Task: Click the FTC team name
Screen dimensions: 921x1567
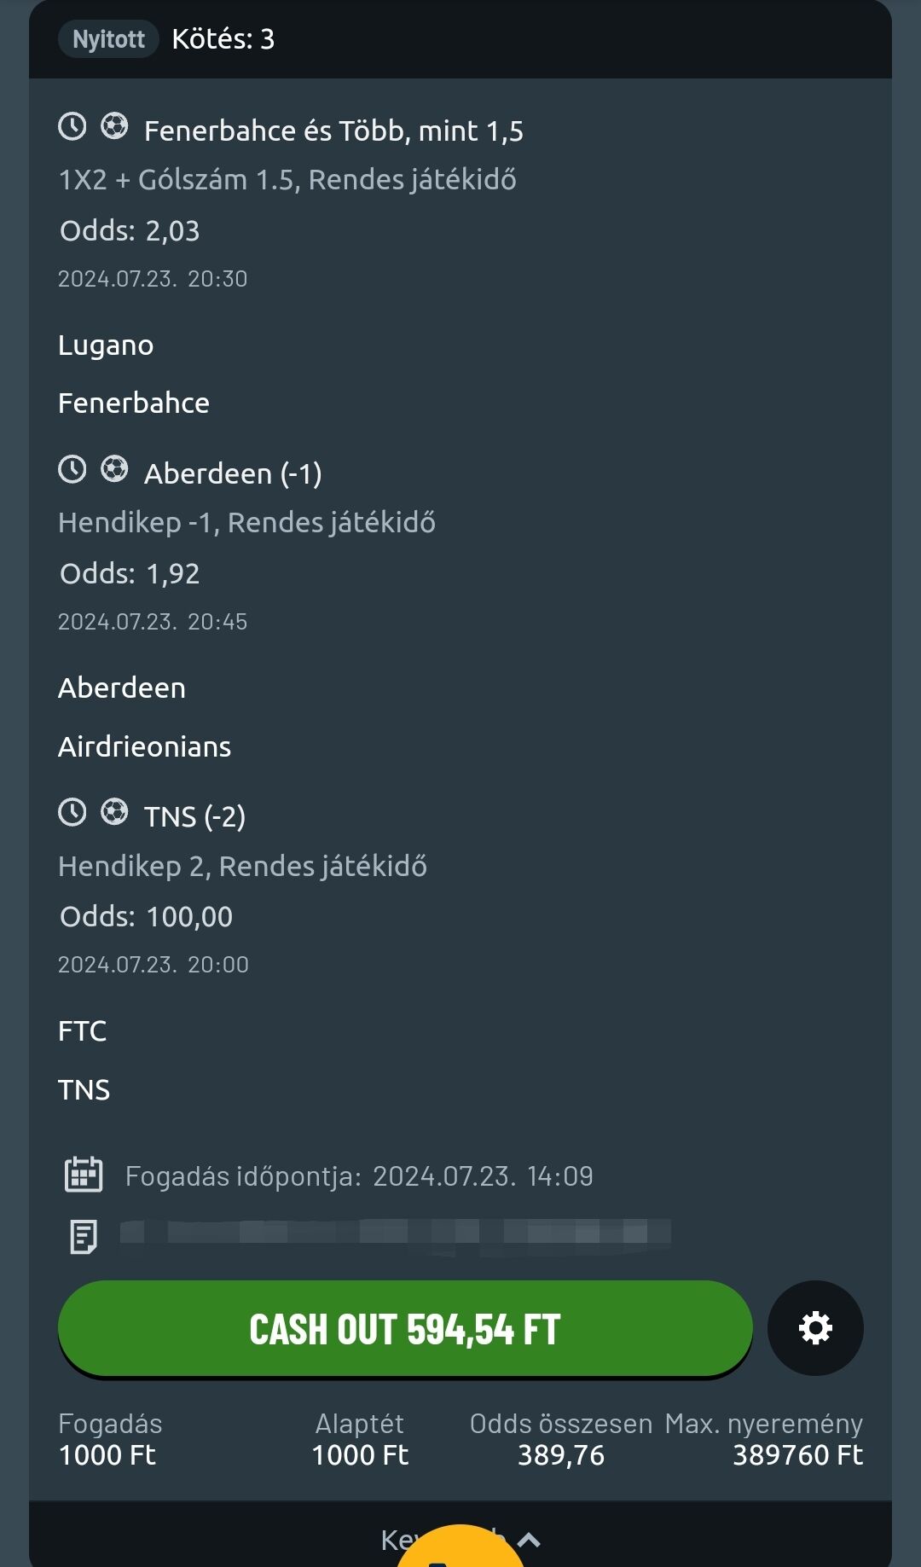Action: [x=82, y=1031]
